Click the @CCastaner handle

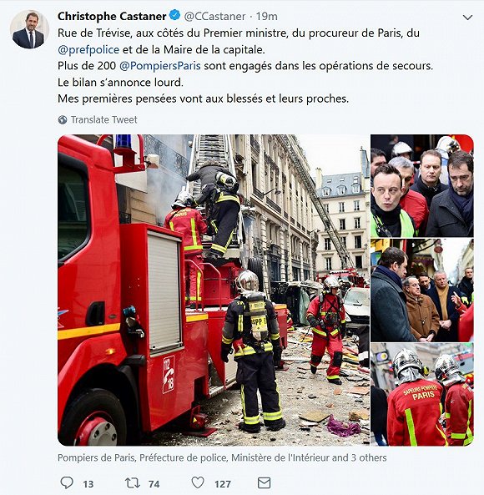tap(214, 16)
